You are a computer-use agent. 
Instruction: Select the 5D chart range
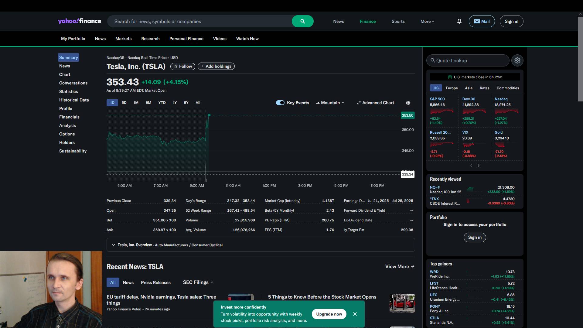[124, 103]
